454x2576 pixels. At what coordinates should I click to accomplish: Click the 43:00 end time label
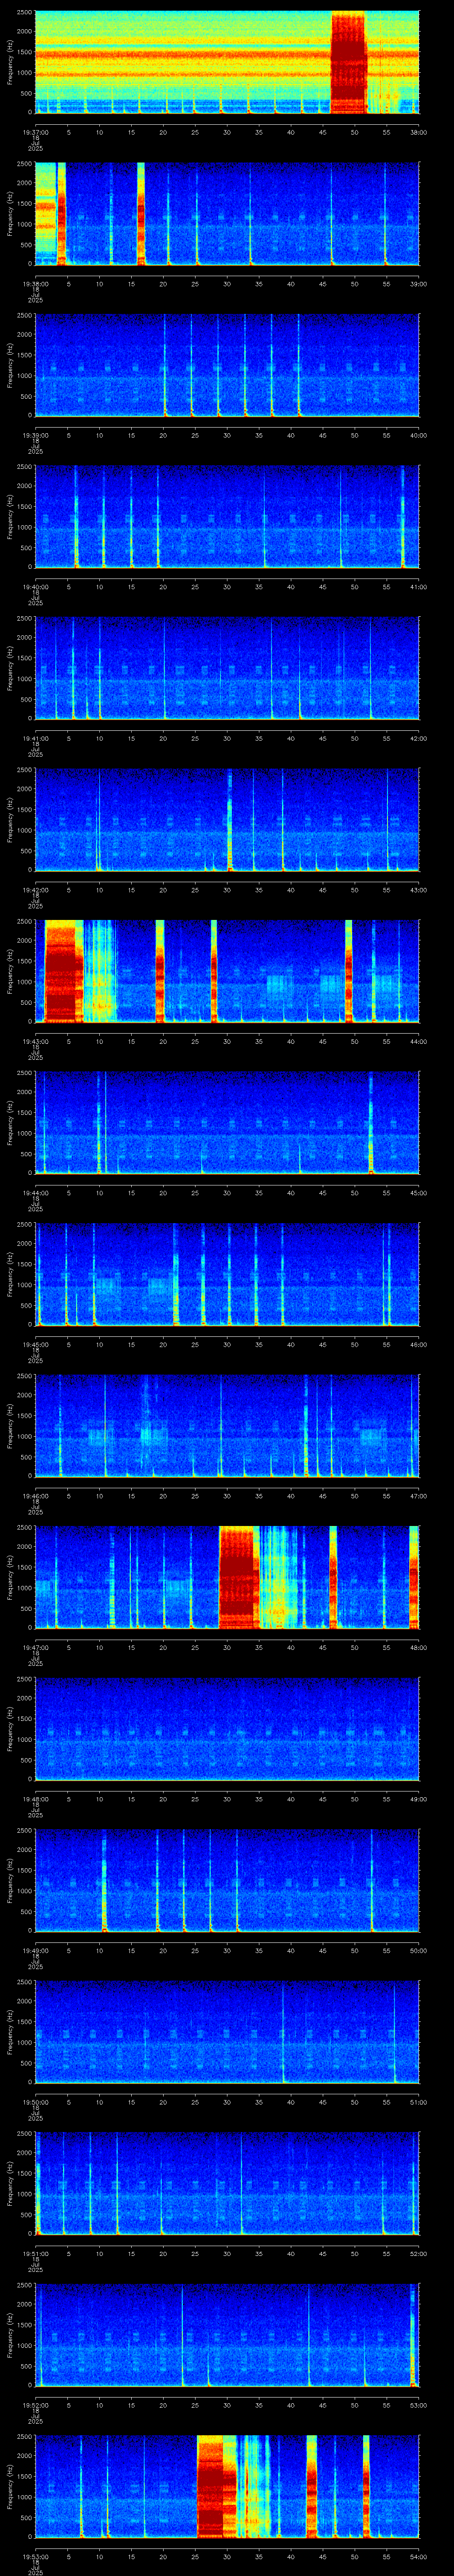[419, 890]
